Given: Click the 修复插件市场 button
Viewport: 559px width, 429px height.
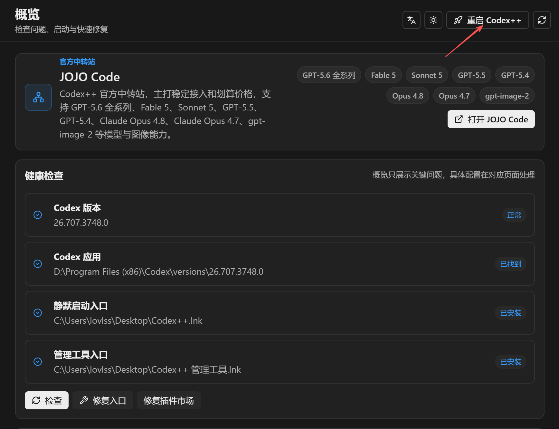Looking at the screenshot, I should point(169,400).
